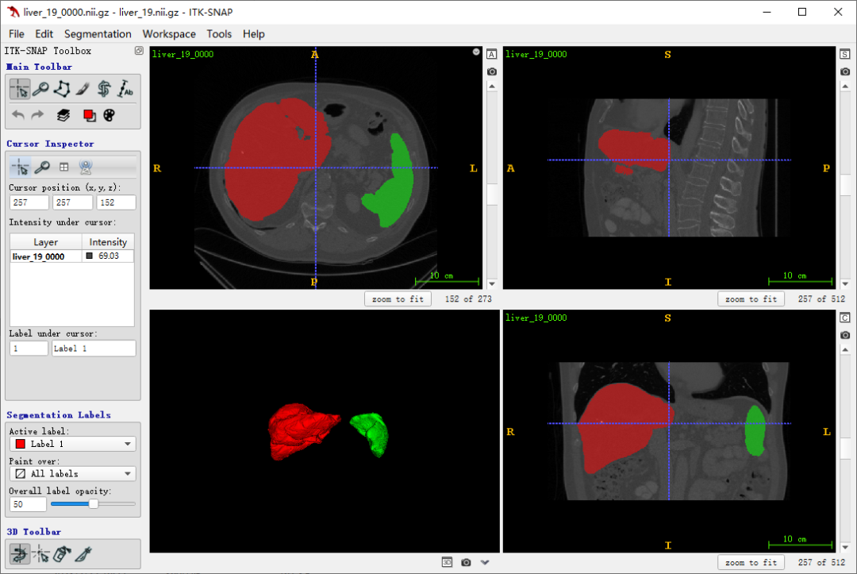Click coronal slice scrollbar up arrow
The width and height of the screenshot is (857, 574).
[845, 350]
